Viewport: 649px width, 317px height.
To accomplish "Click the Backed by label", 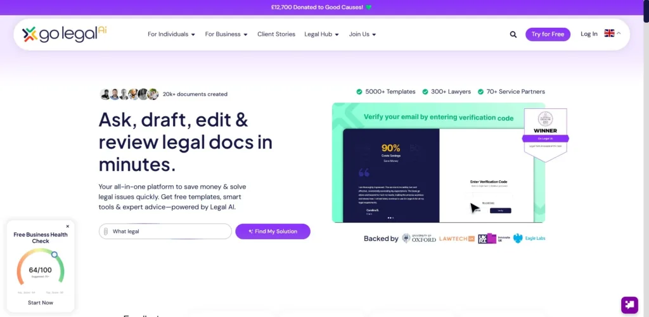I will [381, 239].
